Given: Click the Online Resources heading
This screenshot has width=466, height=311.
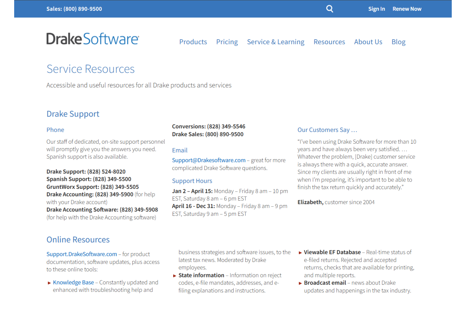Looking at the screenshot, I should click(78, 239).
